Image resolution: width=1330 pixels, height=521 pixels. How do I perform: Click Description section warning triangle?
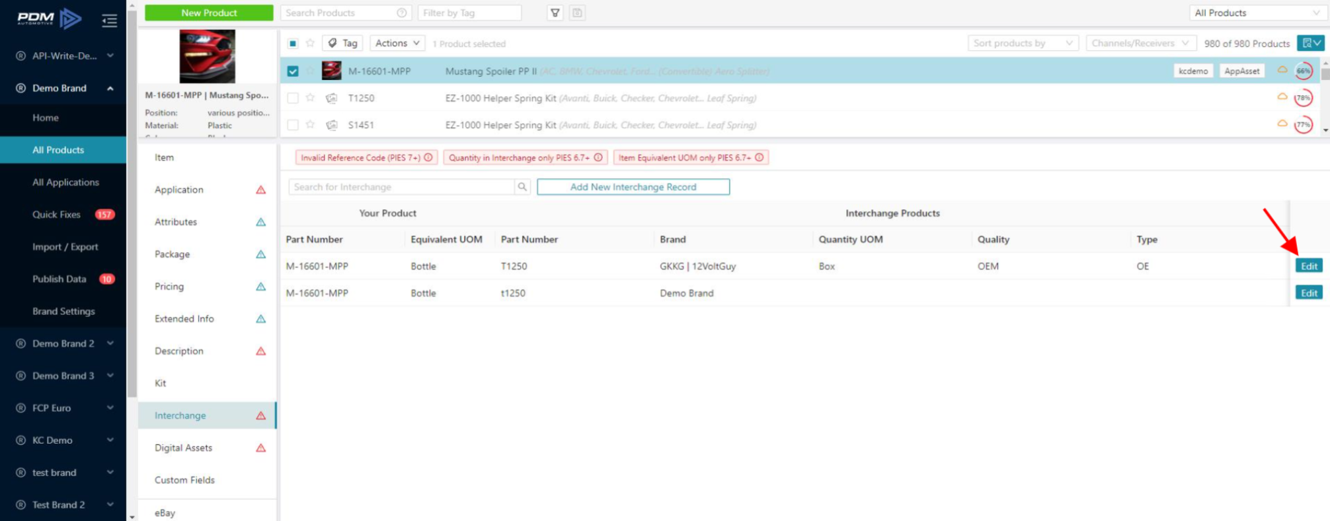click(261, 351)
